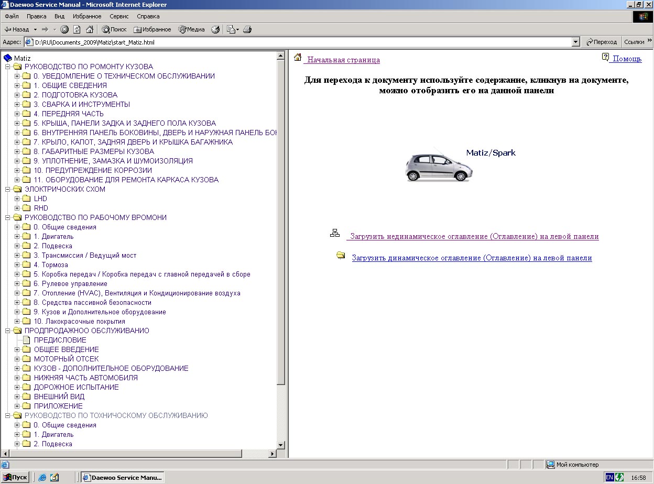Open the ПРЕДИСЛОВИЕ document in tree
The image size is (654, 484).
click(60, 340)
